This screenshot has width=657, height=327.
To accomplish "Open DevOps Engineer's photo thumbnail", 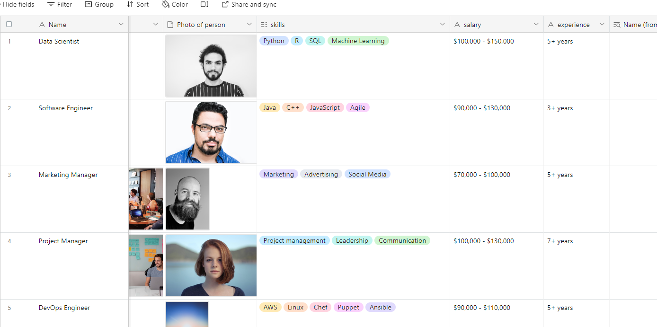I will coord(187,314).
